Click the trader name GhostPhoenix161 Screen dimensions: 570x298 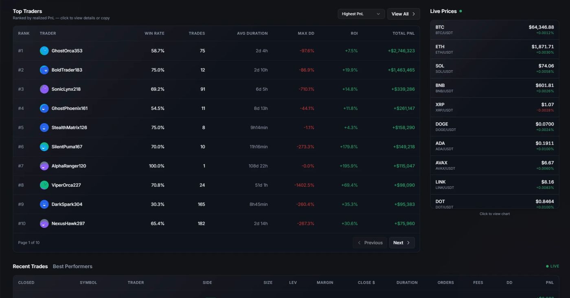[x=70, y=108]
